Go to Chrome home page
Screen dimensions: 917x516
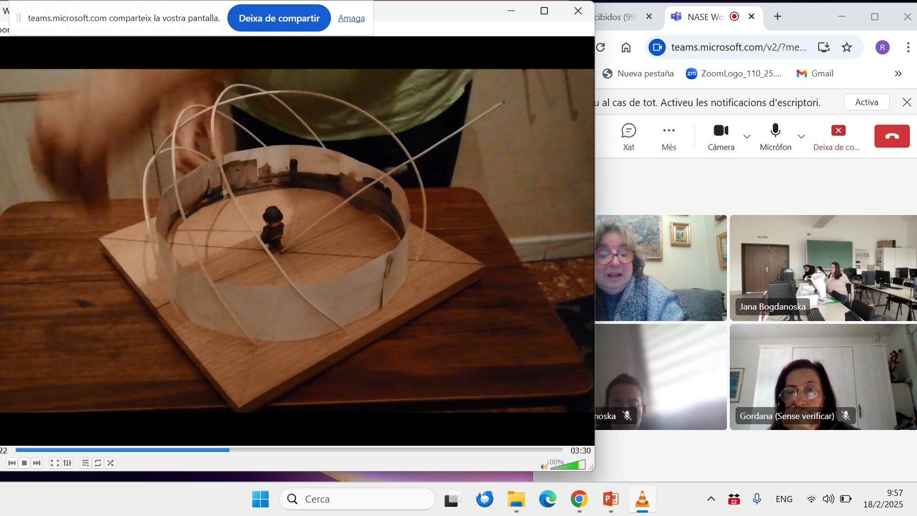626,47
